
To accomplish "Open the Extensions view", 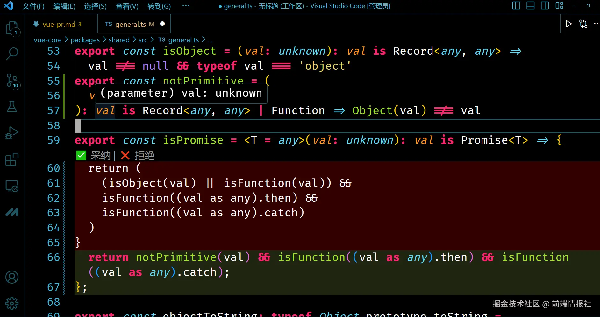I will click(12, 159).
